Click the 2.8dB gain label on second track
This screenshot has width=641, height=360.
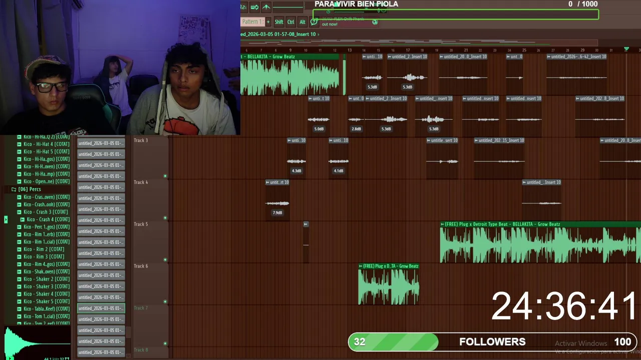pyautogui.click(x=356, y=128)
